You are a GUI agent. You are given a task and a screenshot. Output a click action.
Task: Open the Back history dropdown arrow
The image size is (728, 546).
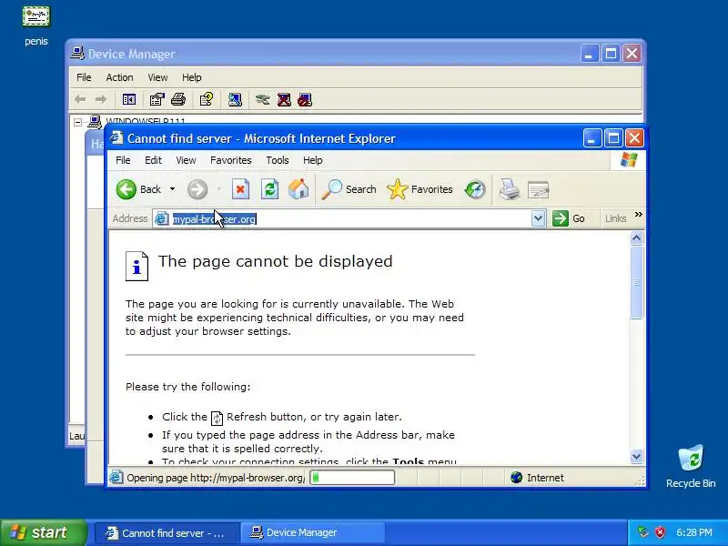pos(172,189)
